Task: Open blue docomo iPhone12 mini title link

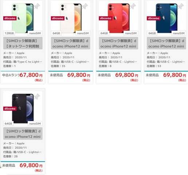Action: (x=167, y=43)
